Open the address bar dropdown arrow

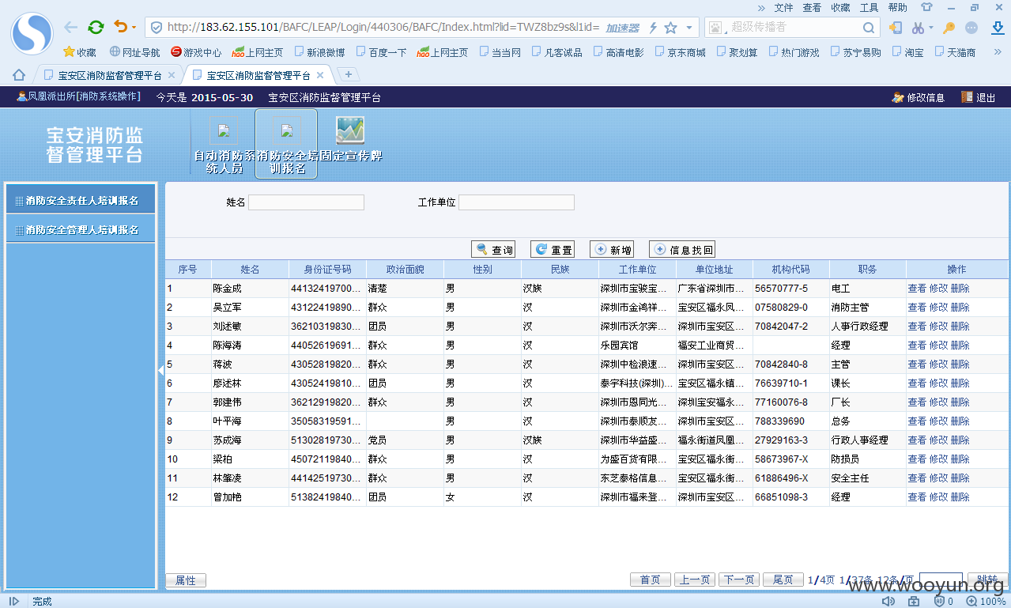click(689, 28)
